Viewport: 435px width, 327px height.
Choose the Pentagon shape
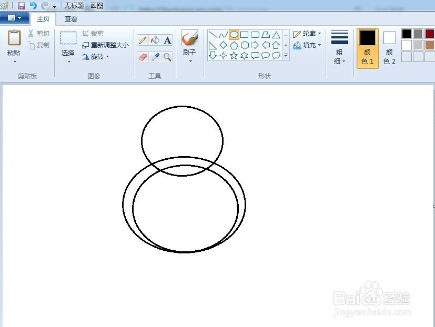pyautogui.click(x=234, y=45)
